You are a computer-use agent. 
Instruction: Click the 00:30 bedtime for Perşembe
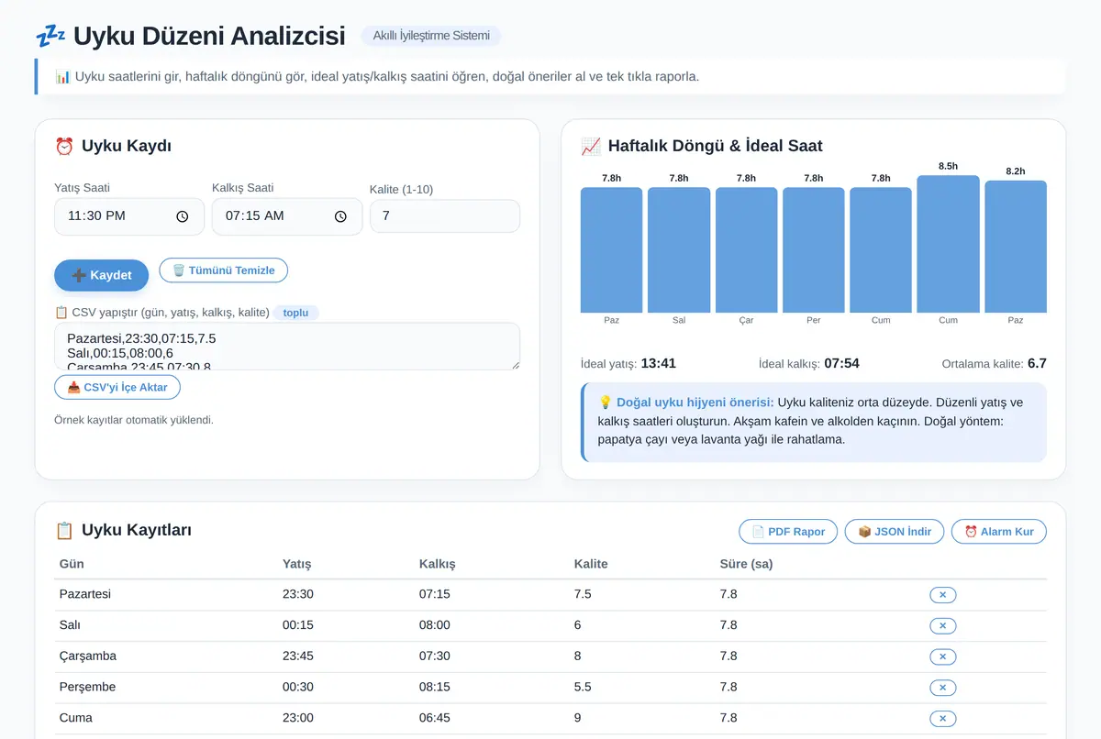[x=298, y=687]
